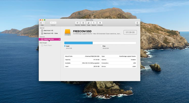Click the large FREECOM SSD drive icon
Viewport: 189px width, 103px height.
tap(68, 32)
